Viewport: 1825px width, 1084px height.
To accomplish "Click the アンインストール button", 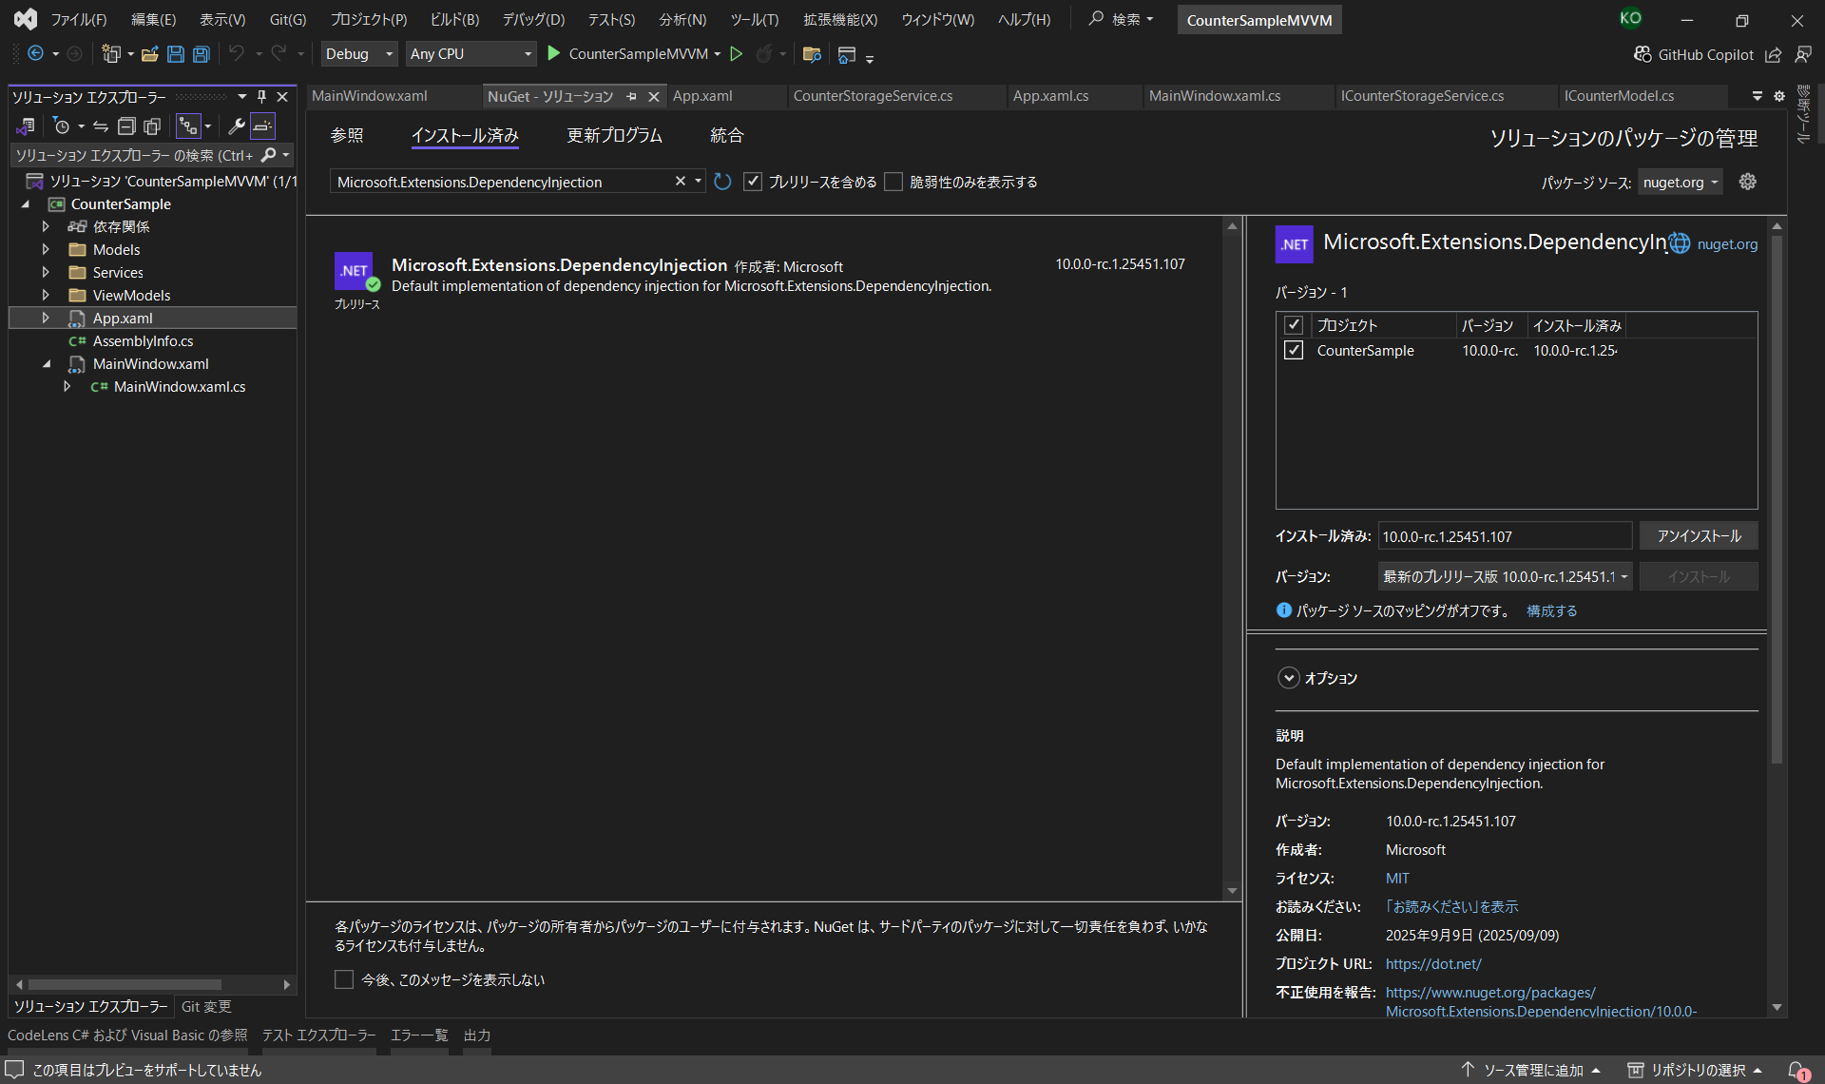I will [x=1698, y=536].
